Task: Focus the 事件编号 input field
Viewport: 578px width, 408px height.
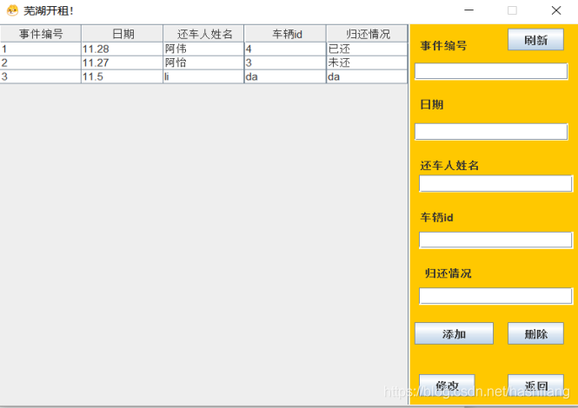Action: 491,71
